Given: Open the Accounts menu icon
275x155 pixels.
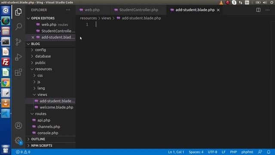Looking at the screenshot, I should coord(18,125).
